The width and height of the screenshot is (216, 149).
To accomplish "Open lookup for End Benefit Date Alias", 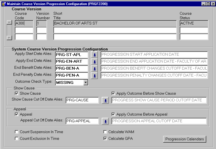I will click(94, 69).
